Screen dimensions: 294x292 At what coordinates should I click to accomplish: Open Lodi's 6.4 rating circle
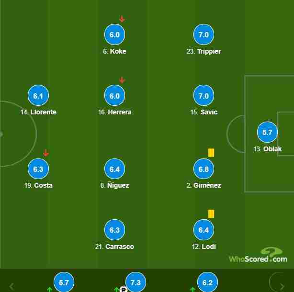click(204, 230)
